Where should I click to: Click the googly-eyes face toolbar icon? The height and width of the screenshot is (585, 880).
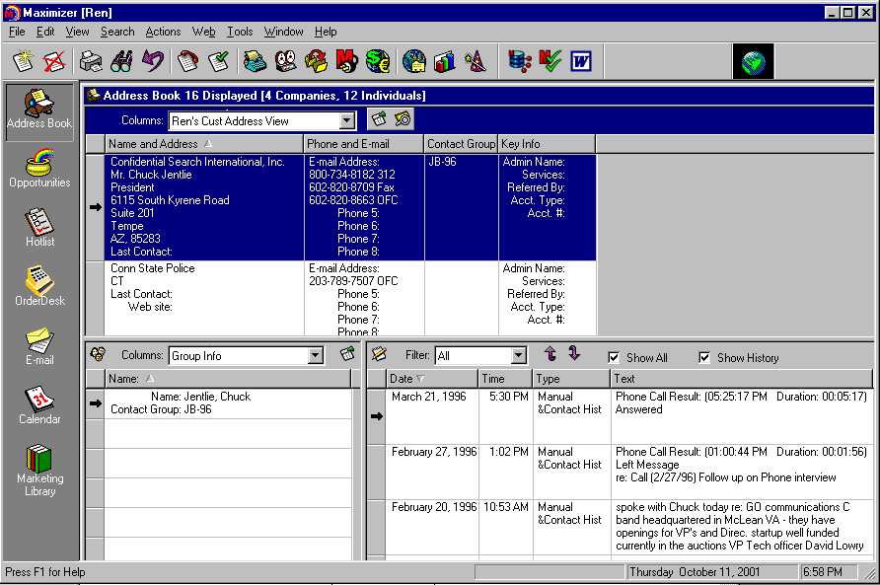pyautogui.click(x=286, y=61)
